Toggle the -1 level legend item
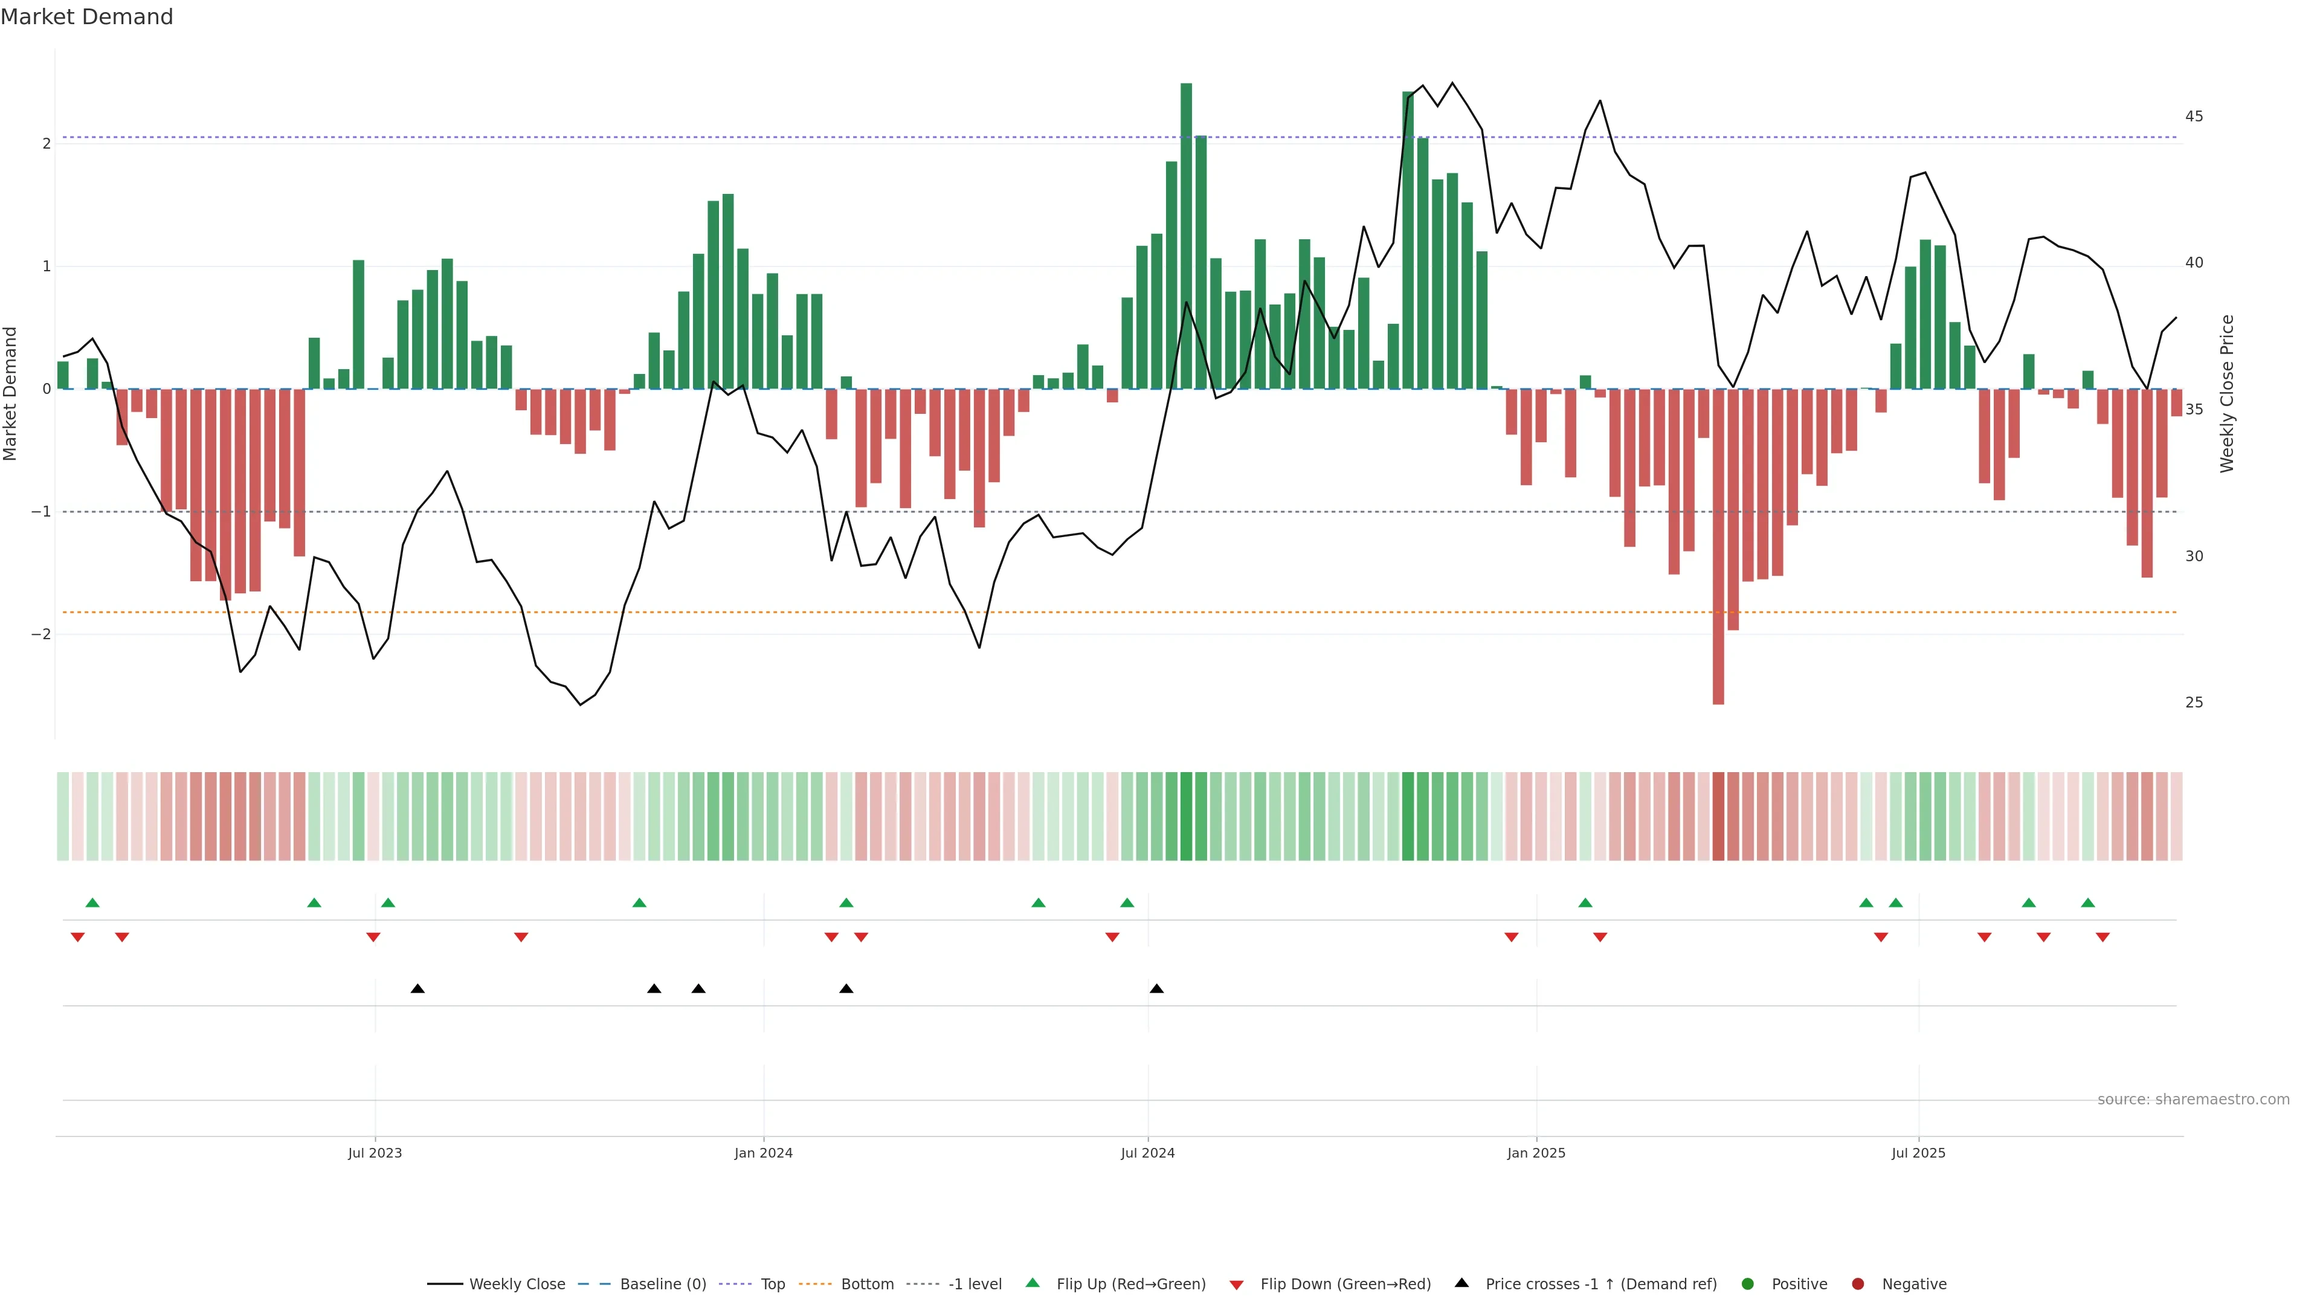The image size is (2320, 1305). pos(975,1283)
